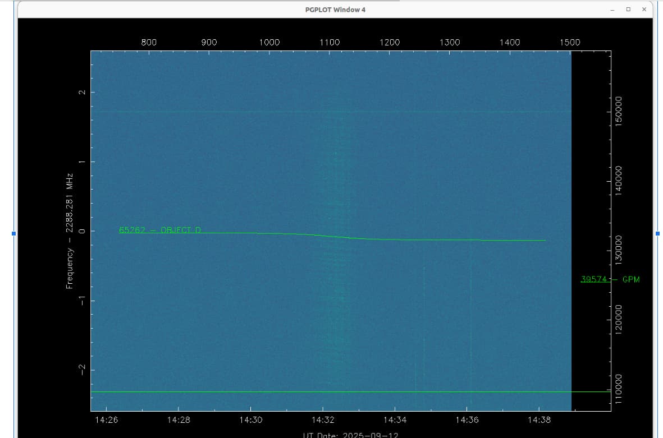This screenshot has height=438, width=663.
Task: Click the minimize button of PGPLOT window
Action: (x=612, y=10)
